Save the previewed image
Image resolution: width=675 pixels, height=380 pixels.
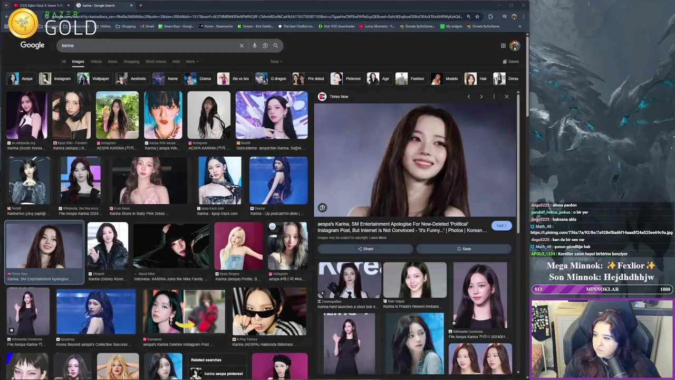click(x=464, y=249)
